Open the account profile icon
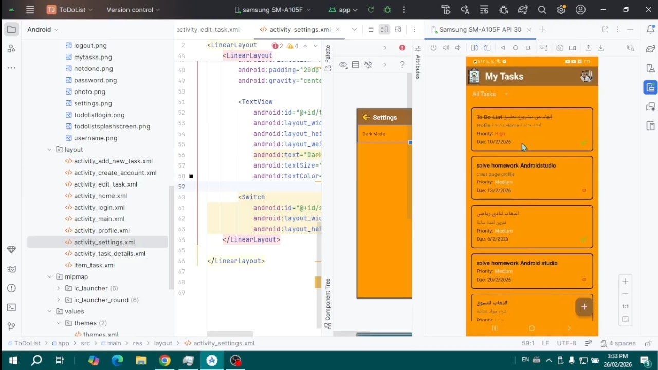658x370 pixels. (581, 10)
